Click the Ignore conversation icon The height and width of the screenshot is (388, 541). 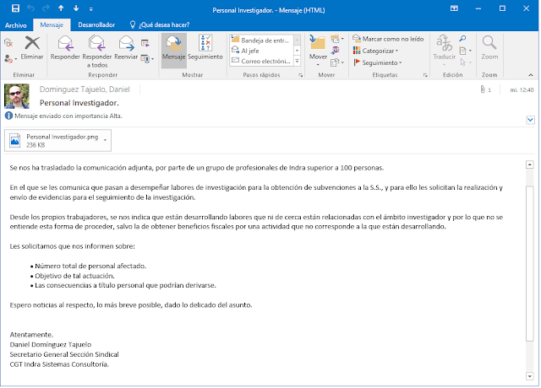(x=8, y=43)
